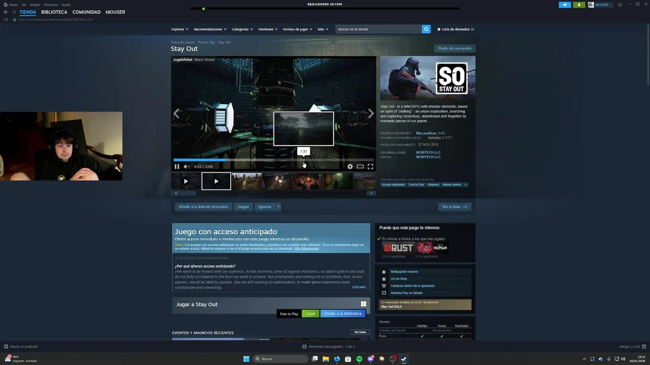Click Añadir un producto at bottom left
This screenshot has width=650, height=365.
[x=21, y=347]
